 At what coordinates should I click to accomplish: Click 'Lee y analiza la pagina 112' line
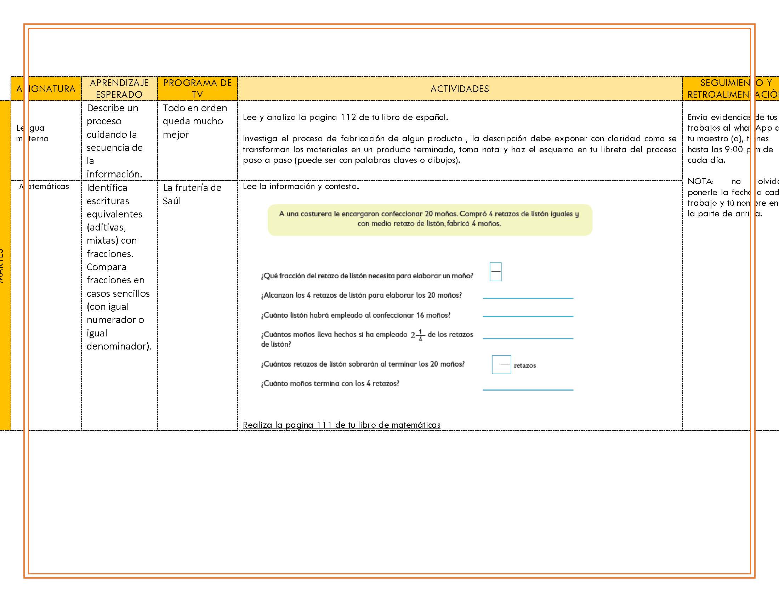click(x=345, y=117)
